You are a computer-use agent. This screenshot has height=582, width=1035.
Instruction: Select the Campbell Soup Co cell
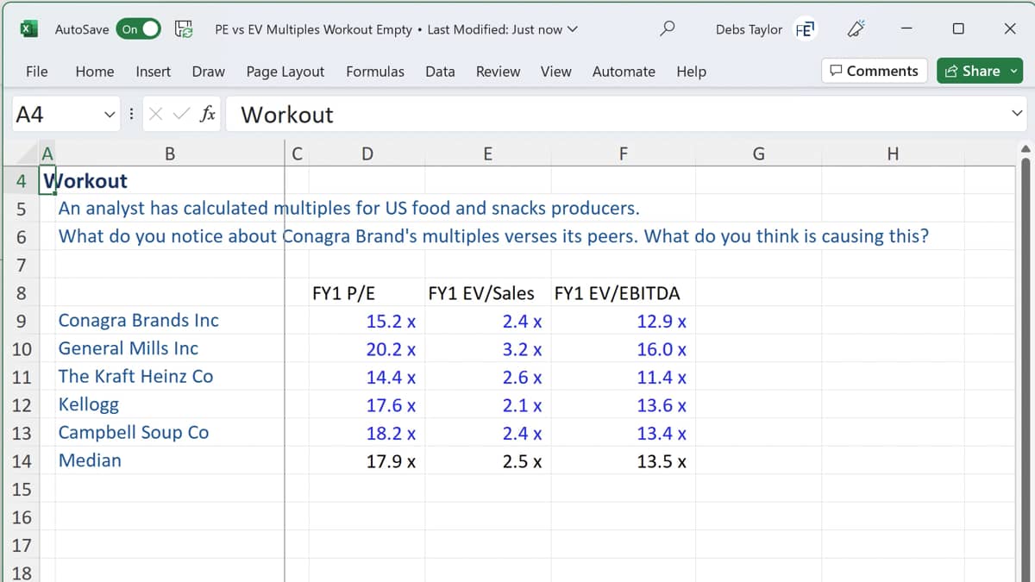tap(170, 432)
